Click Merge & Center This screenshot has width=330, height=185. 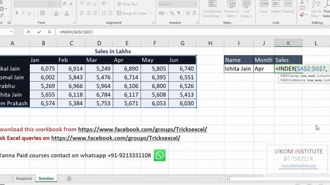(132, 13)
